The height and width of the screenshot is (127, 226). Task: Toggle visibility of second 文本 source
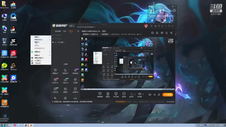(x=53, y=39)
